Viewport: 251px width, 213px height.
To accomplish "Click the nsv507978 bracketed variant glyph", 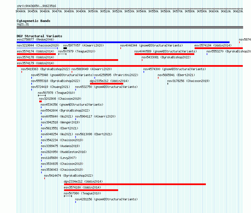I will (x=42, y=96).
